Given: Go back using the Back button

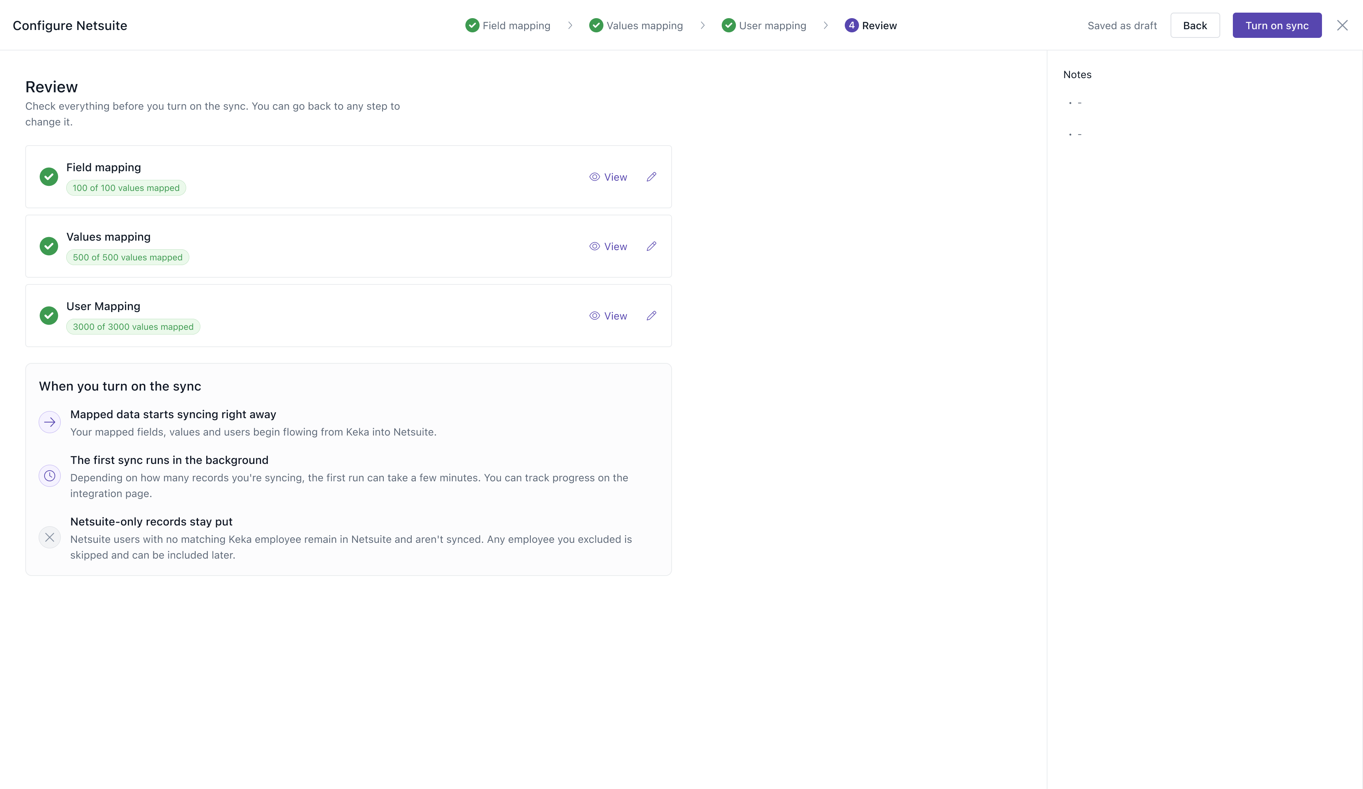Looking at the screenshot, I should 1195,25.
